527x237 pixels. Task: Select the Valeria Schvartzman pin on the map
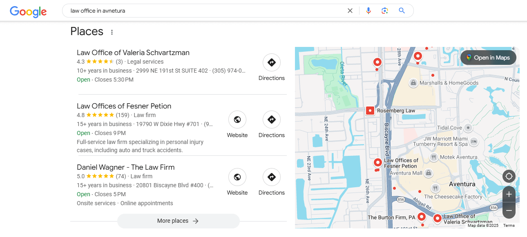tap(438, 218)
